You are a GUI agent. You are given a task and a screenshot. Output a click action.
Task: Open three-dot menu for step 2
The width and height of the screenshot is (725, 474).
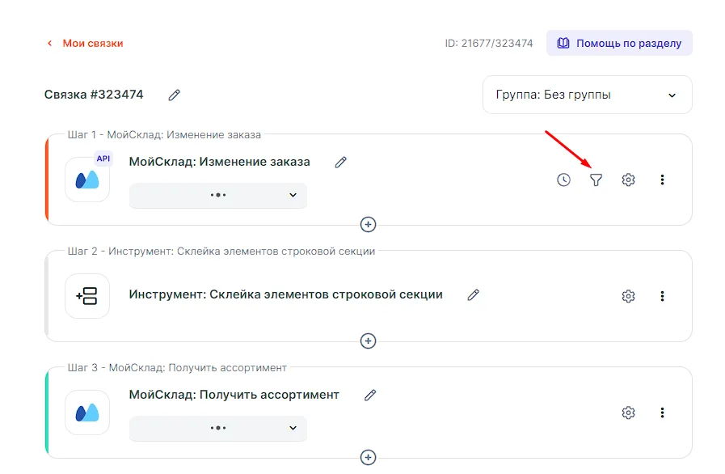click(662, 296)
